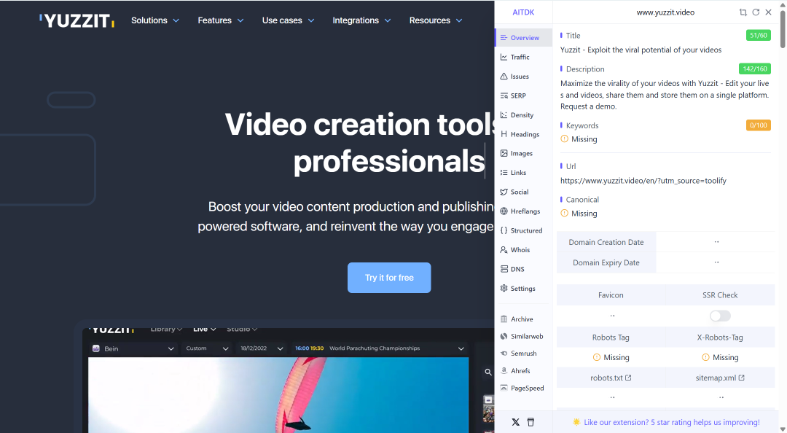Click the X-Robots-Tag header cell

pos(720,338)
